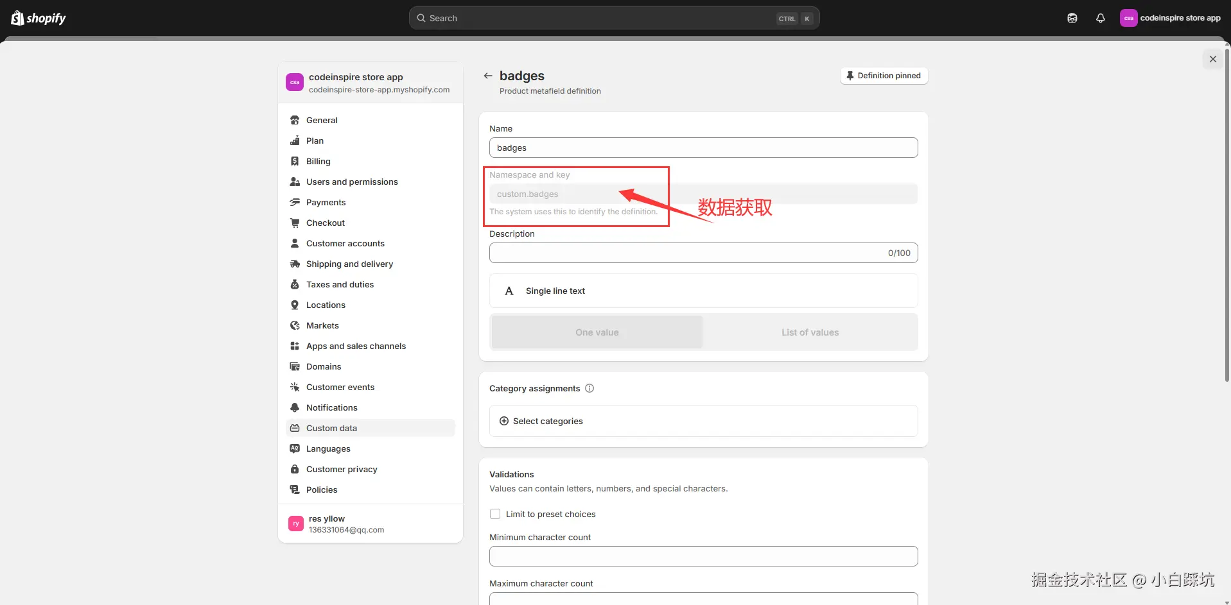This screenshot has width=1231, height=605.
Task: Click the Billing receipt icon
Action: pyautogui.click(x=295, y=161)
